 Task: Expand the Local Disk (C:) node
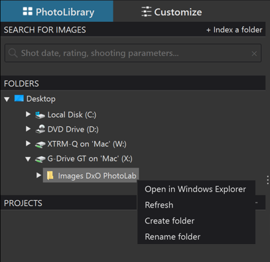click(28, 114)
